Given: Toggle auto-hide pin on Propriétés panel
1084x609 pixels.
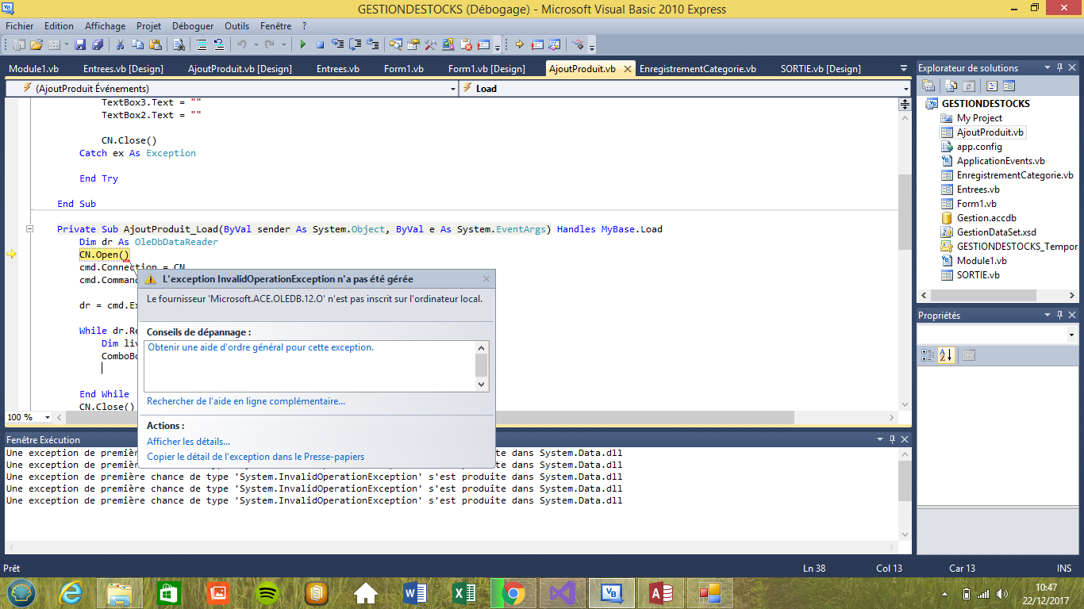Looking at the screenshot, I should (x=1059, y=316).
